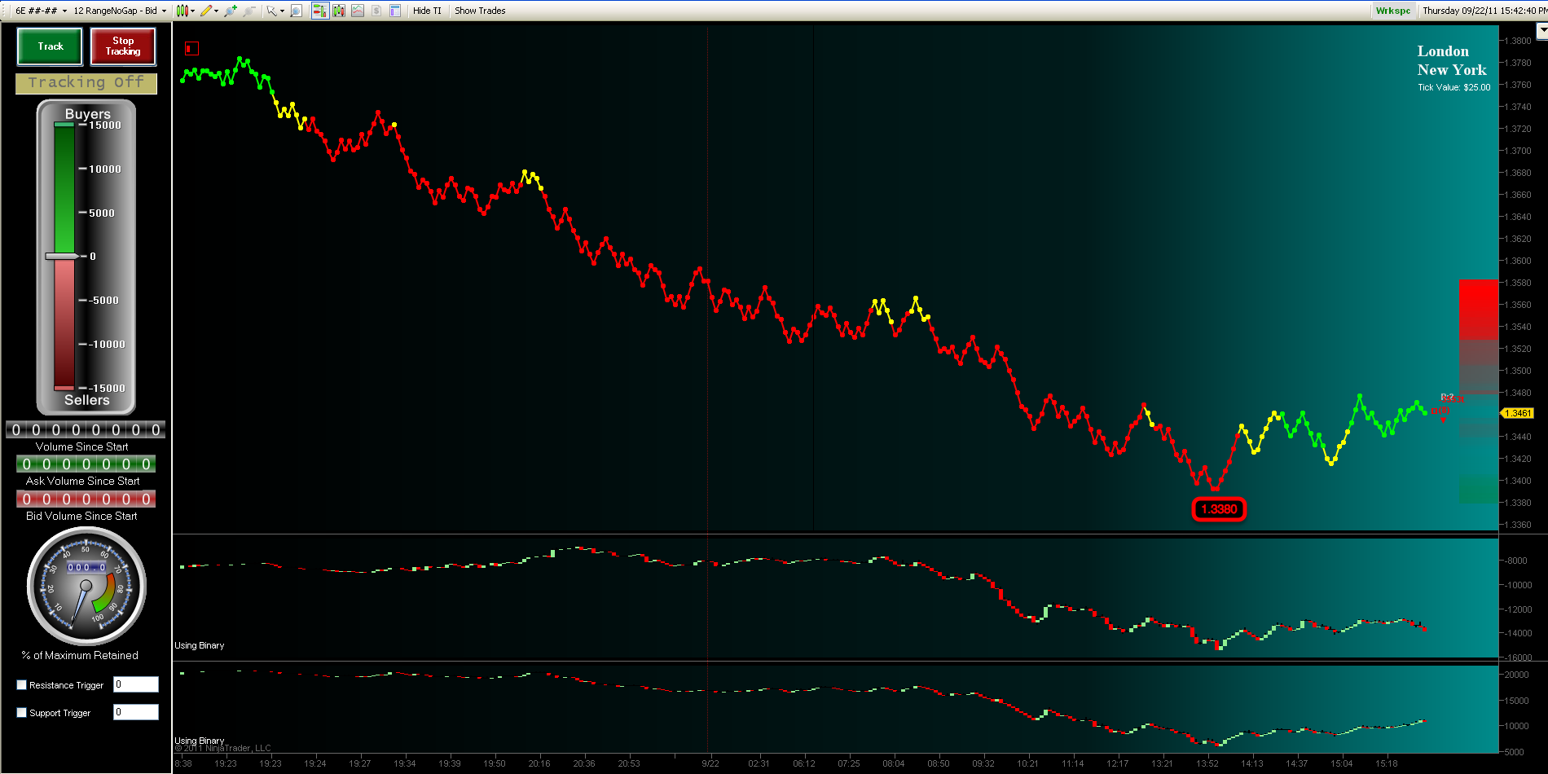Click the green Ask Volume Since Start counter
This screenshot has width=1548, height=774.
coord(86,464)
